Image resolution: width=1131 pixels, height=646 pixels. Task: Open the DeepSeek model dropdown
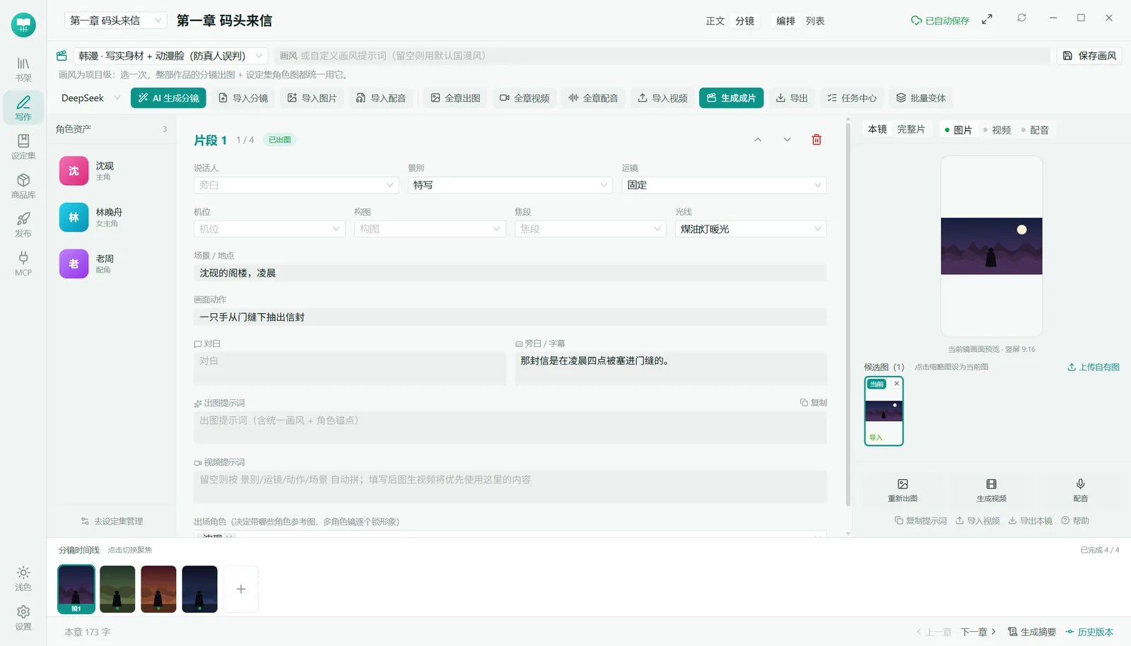click(90, 98)
